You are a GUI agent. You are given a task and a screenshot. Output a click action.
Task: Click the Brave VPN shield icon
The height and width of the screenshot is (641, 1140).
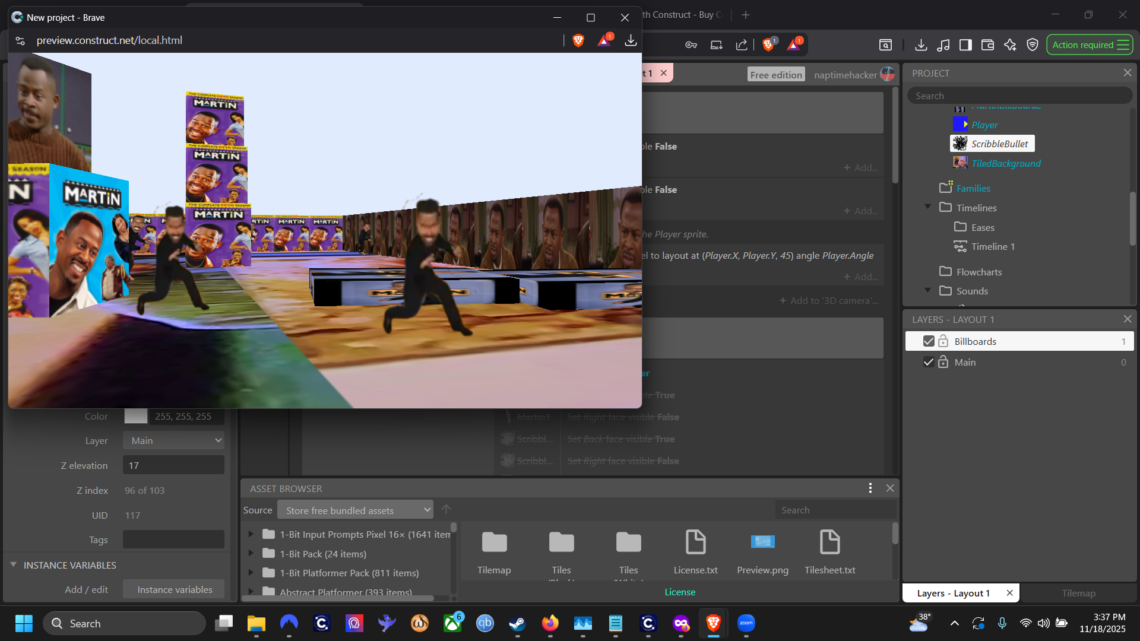[1033, 45]
